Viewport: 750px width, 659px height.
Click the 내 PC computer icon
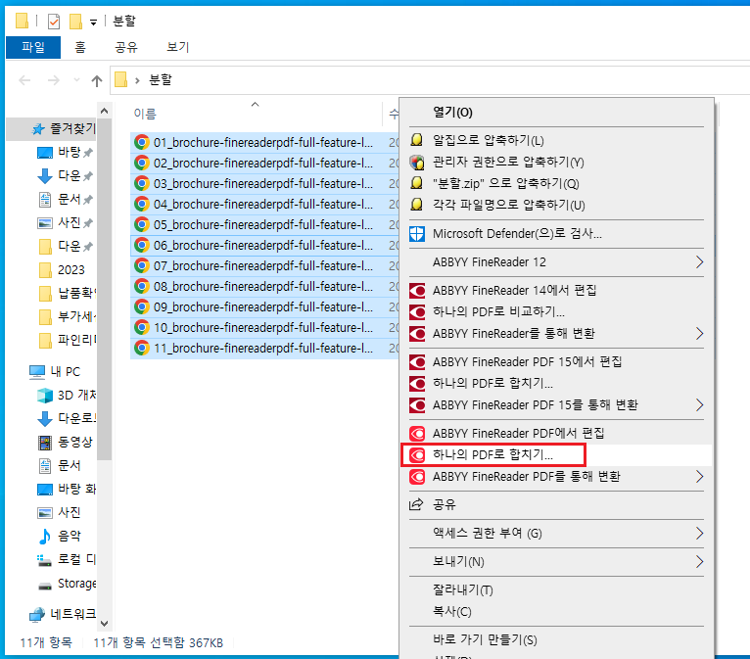tap(37, 371)
